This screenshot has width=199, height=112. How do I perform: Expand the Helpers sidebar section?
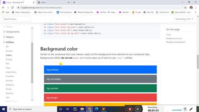[8, 37]
